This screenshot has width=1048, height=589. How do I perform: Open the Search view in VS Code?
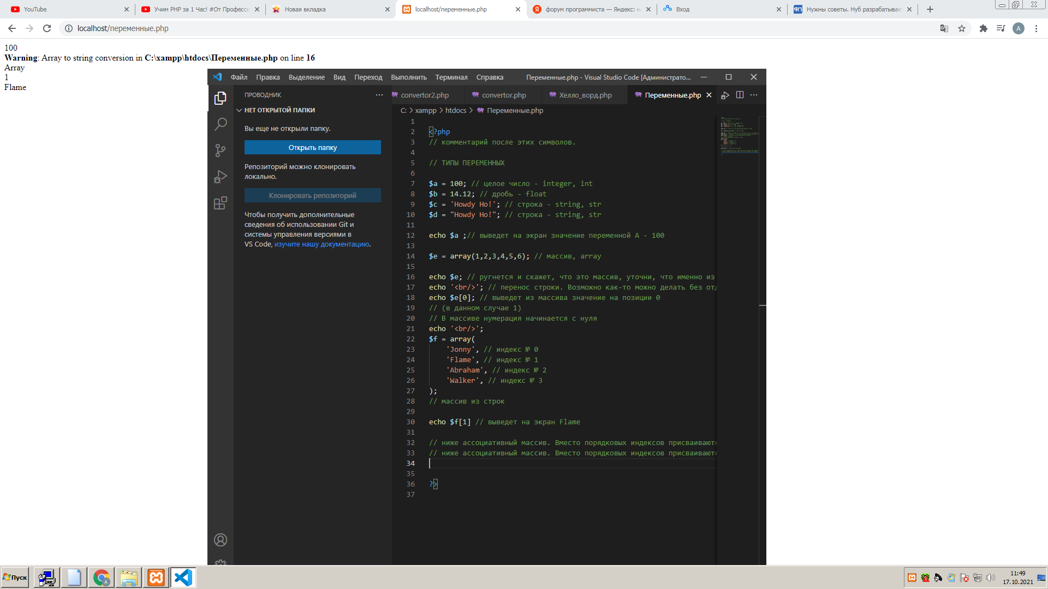221,124
